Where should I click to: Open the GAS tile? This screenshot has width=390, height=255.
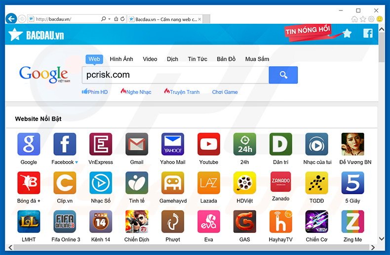[x=245, y=221]
